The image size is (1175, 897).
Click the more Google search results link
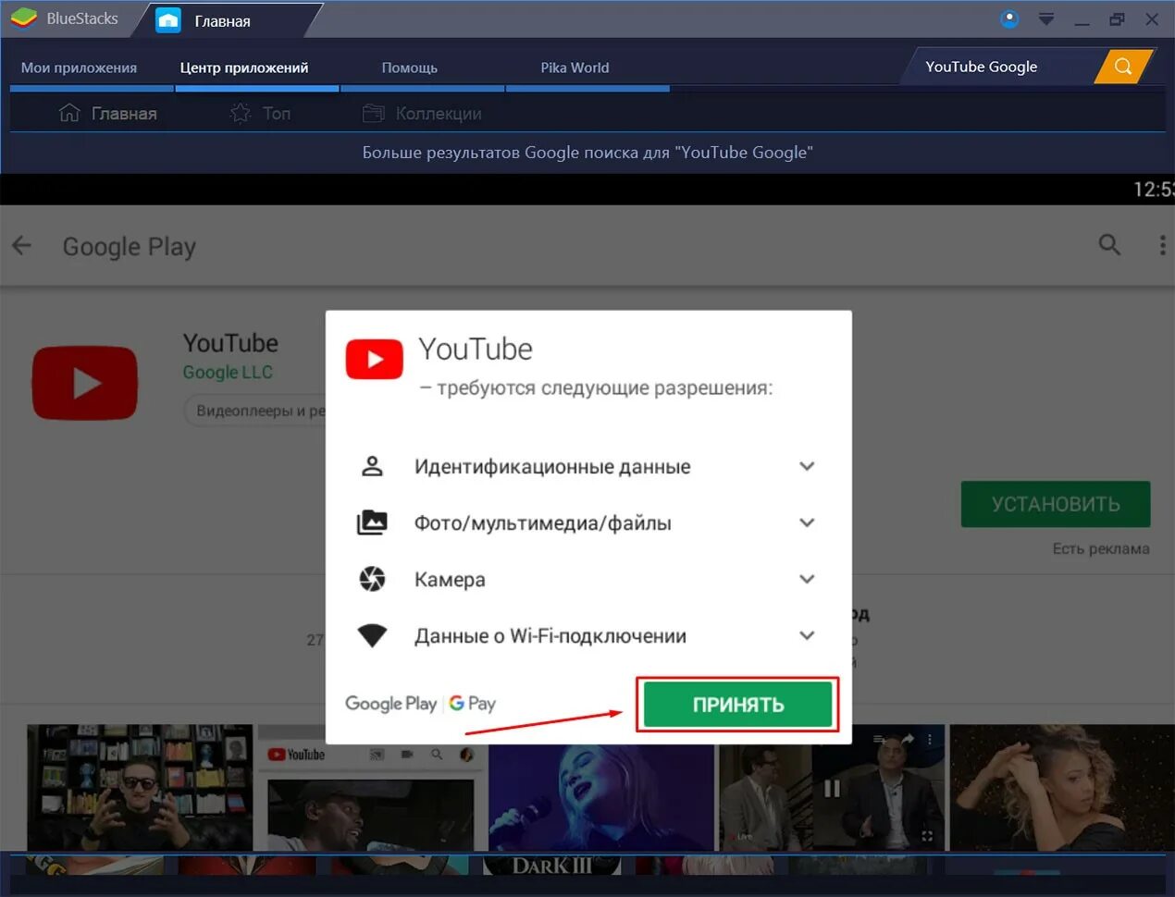[587, 153]
